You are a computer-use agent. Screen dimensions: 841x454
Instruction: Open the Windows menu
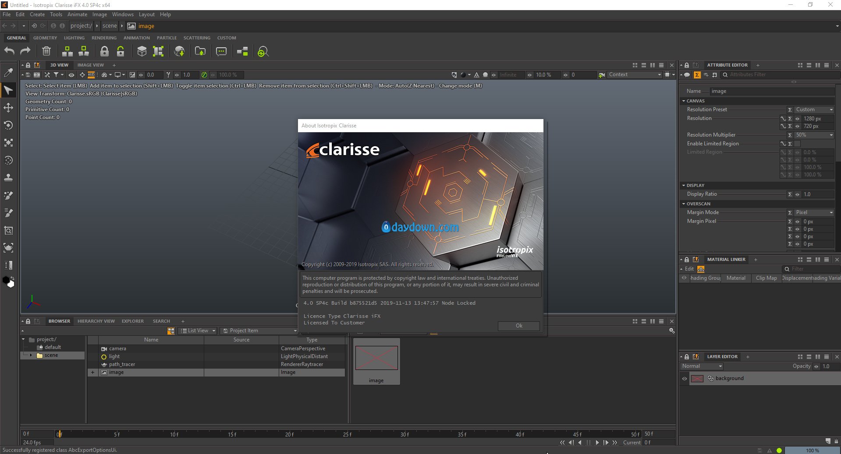[123, 14]
